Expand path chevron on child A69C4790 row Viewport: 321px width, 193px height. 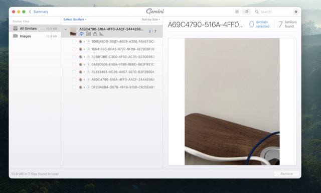pos(84,79)
